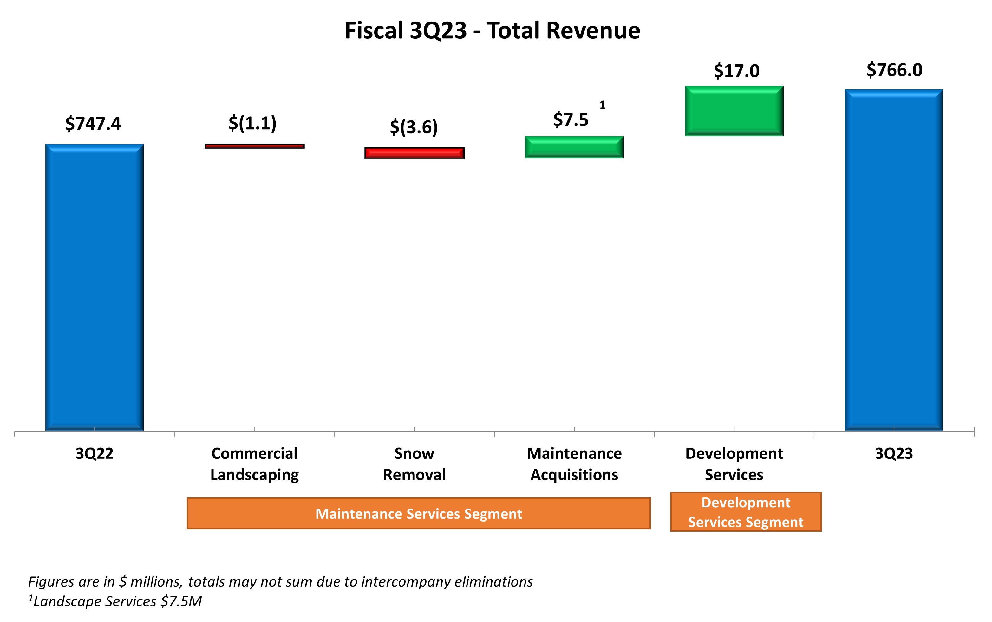Select the Fiscal 3Q23 Total Revenue title
Image resolution: width=992 pixels, height=622 pixels.
point(492,30)
